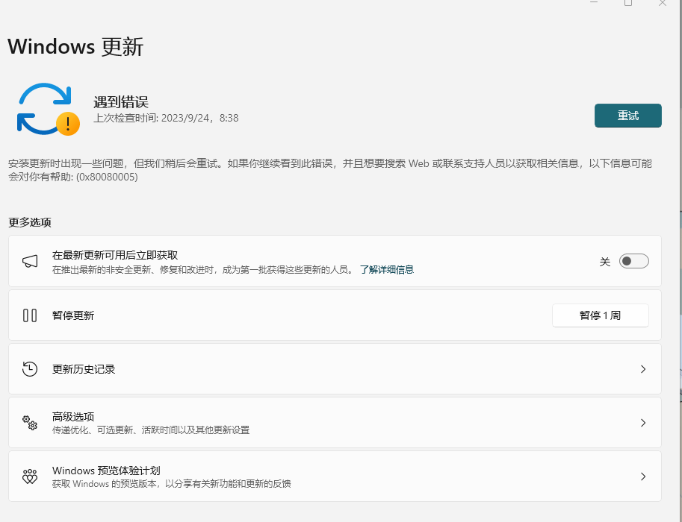Click the Windows 更新 page title

(x=75, y=46)
